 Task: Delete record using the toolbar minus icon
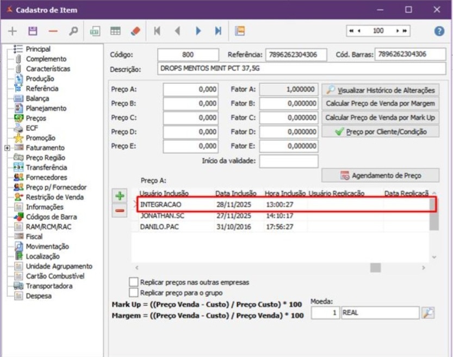[53, 31]
